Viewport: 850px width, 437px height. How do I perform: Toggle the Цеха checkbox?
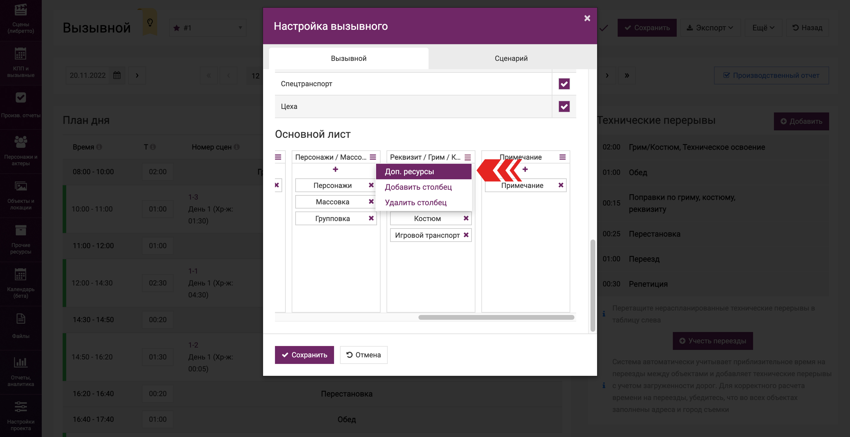pyautogui.click(x=564, y=106)
